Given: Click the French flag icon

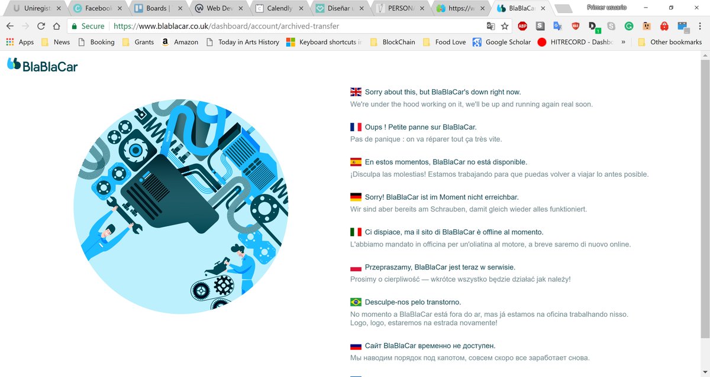Looking at the screenshot, I should (356, 127).
